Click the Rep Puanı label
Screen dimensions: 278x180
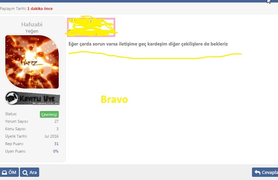click(14, 144)
